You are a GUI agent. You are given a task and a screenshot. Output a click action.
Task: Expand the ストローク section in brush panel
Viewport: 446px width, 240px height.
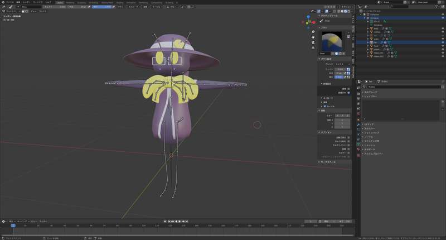click(x=326, y=98)
